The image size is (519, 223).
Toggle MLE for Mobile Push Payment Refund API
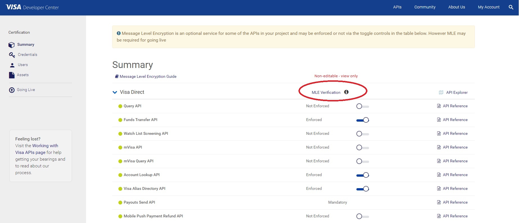click(362, 217)
